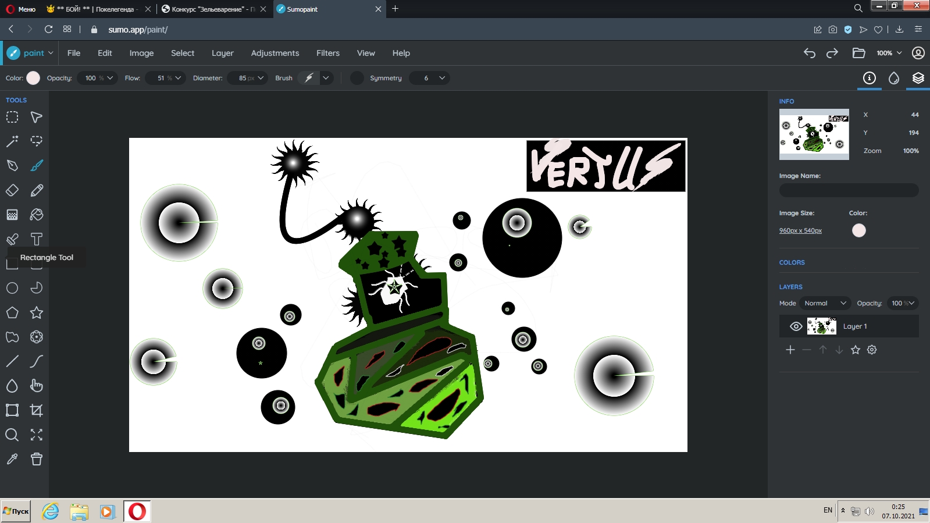Select the Zoom magnifier tool
This screenshot has width=930, height=523.
(12, 435)
